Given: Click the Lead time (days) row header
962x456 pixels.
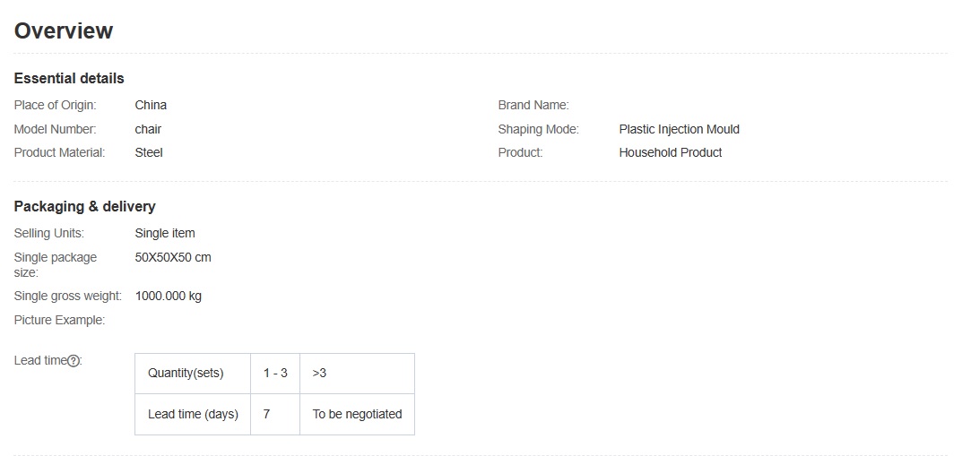Looking at the screenshot, I should point(193,414).
